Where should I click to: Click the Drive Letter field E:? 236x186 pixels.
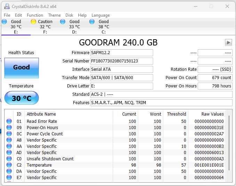[121, 86]
